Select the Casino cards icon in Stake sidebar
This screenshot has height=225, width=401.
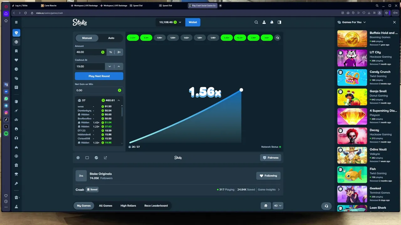(x=16, y=33)
